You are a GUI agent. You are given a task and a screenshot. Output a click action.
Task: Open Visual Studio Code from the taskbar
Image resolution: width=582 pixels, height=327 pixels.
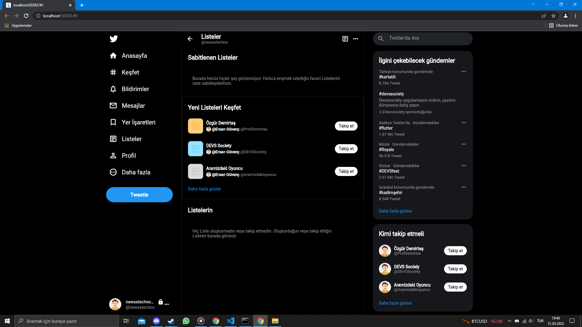click(231, 321)
